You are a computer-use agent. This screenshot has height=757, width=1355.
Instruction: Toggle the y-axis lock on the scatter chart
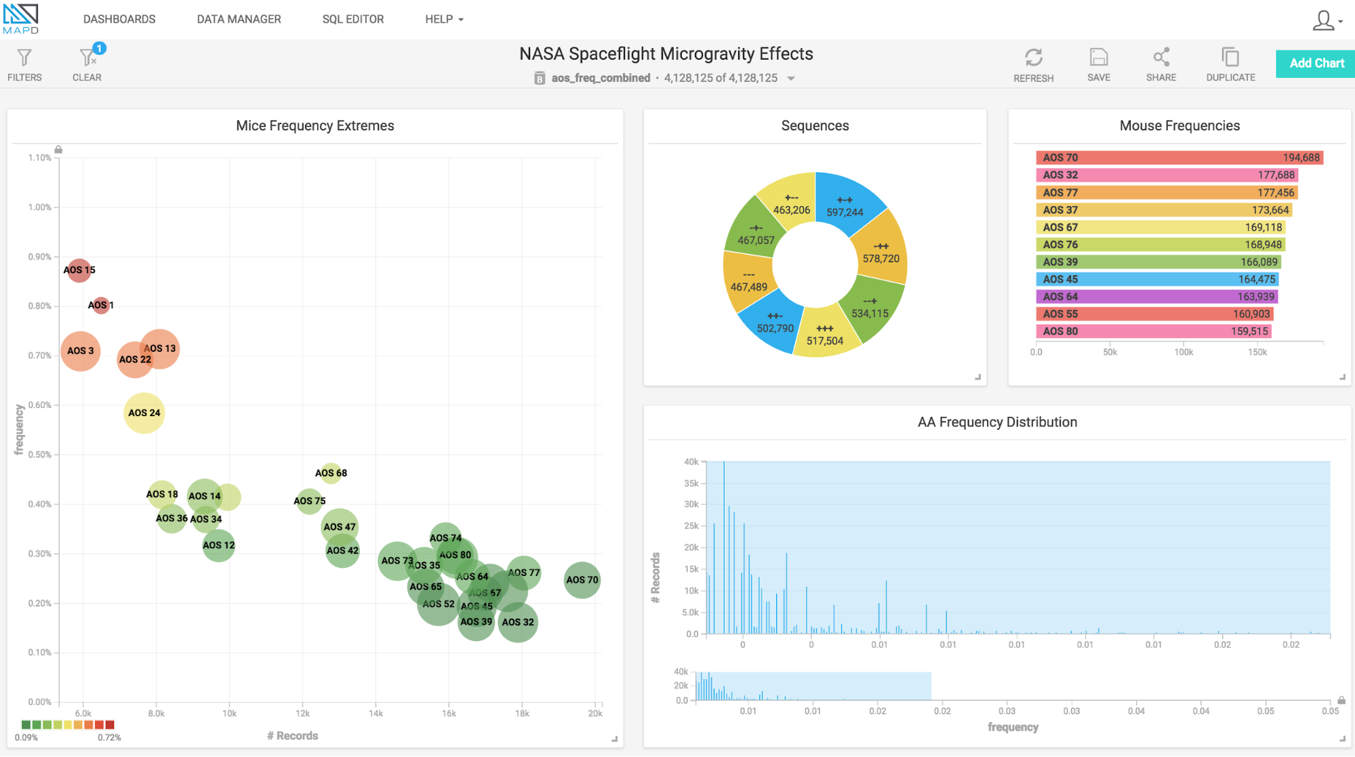pos(58,150)
